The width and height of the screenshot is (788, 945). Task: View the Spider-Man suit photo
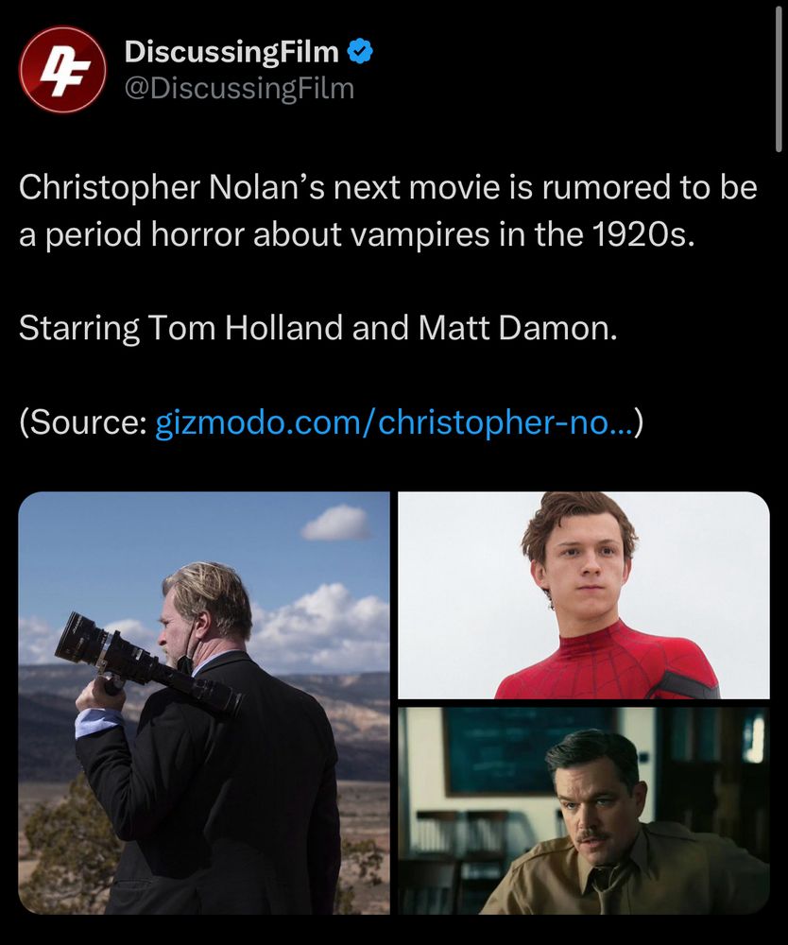pyautogui.click(x=584, y=595)
